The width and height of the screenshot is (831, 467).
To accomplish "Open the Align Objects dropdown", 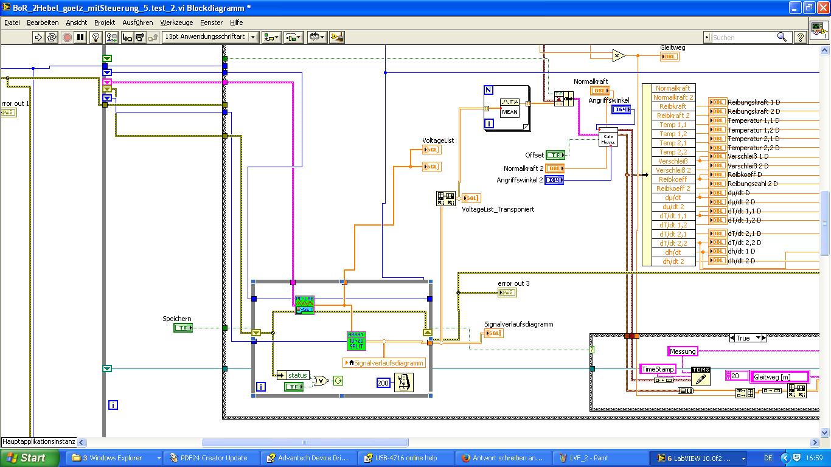I will pyautogui.click(x=271, y=37).
